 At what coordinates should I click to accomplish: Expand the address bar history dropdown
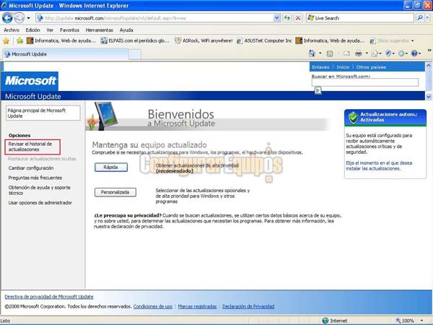[276, 18]
